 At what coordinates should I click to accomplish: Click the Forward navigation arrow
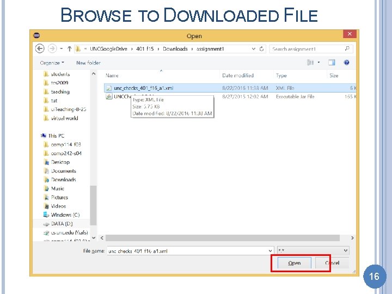52,48
